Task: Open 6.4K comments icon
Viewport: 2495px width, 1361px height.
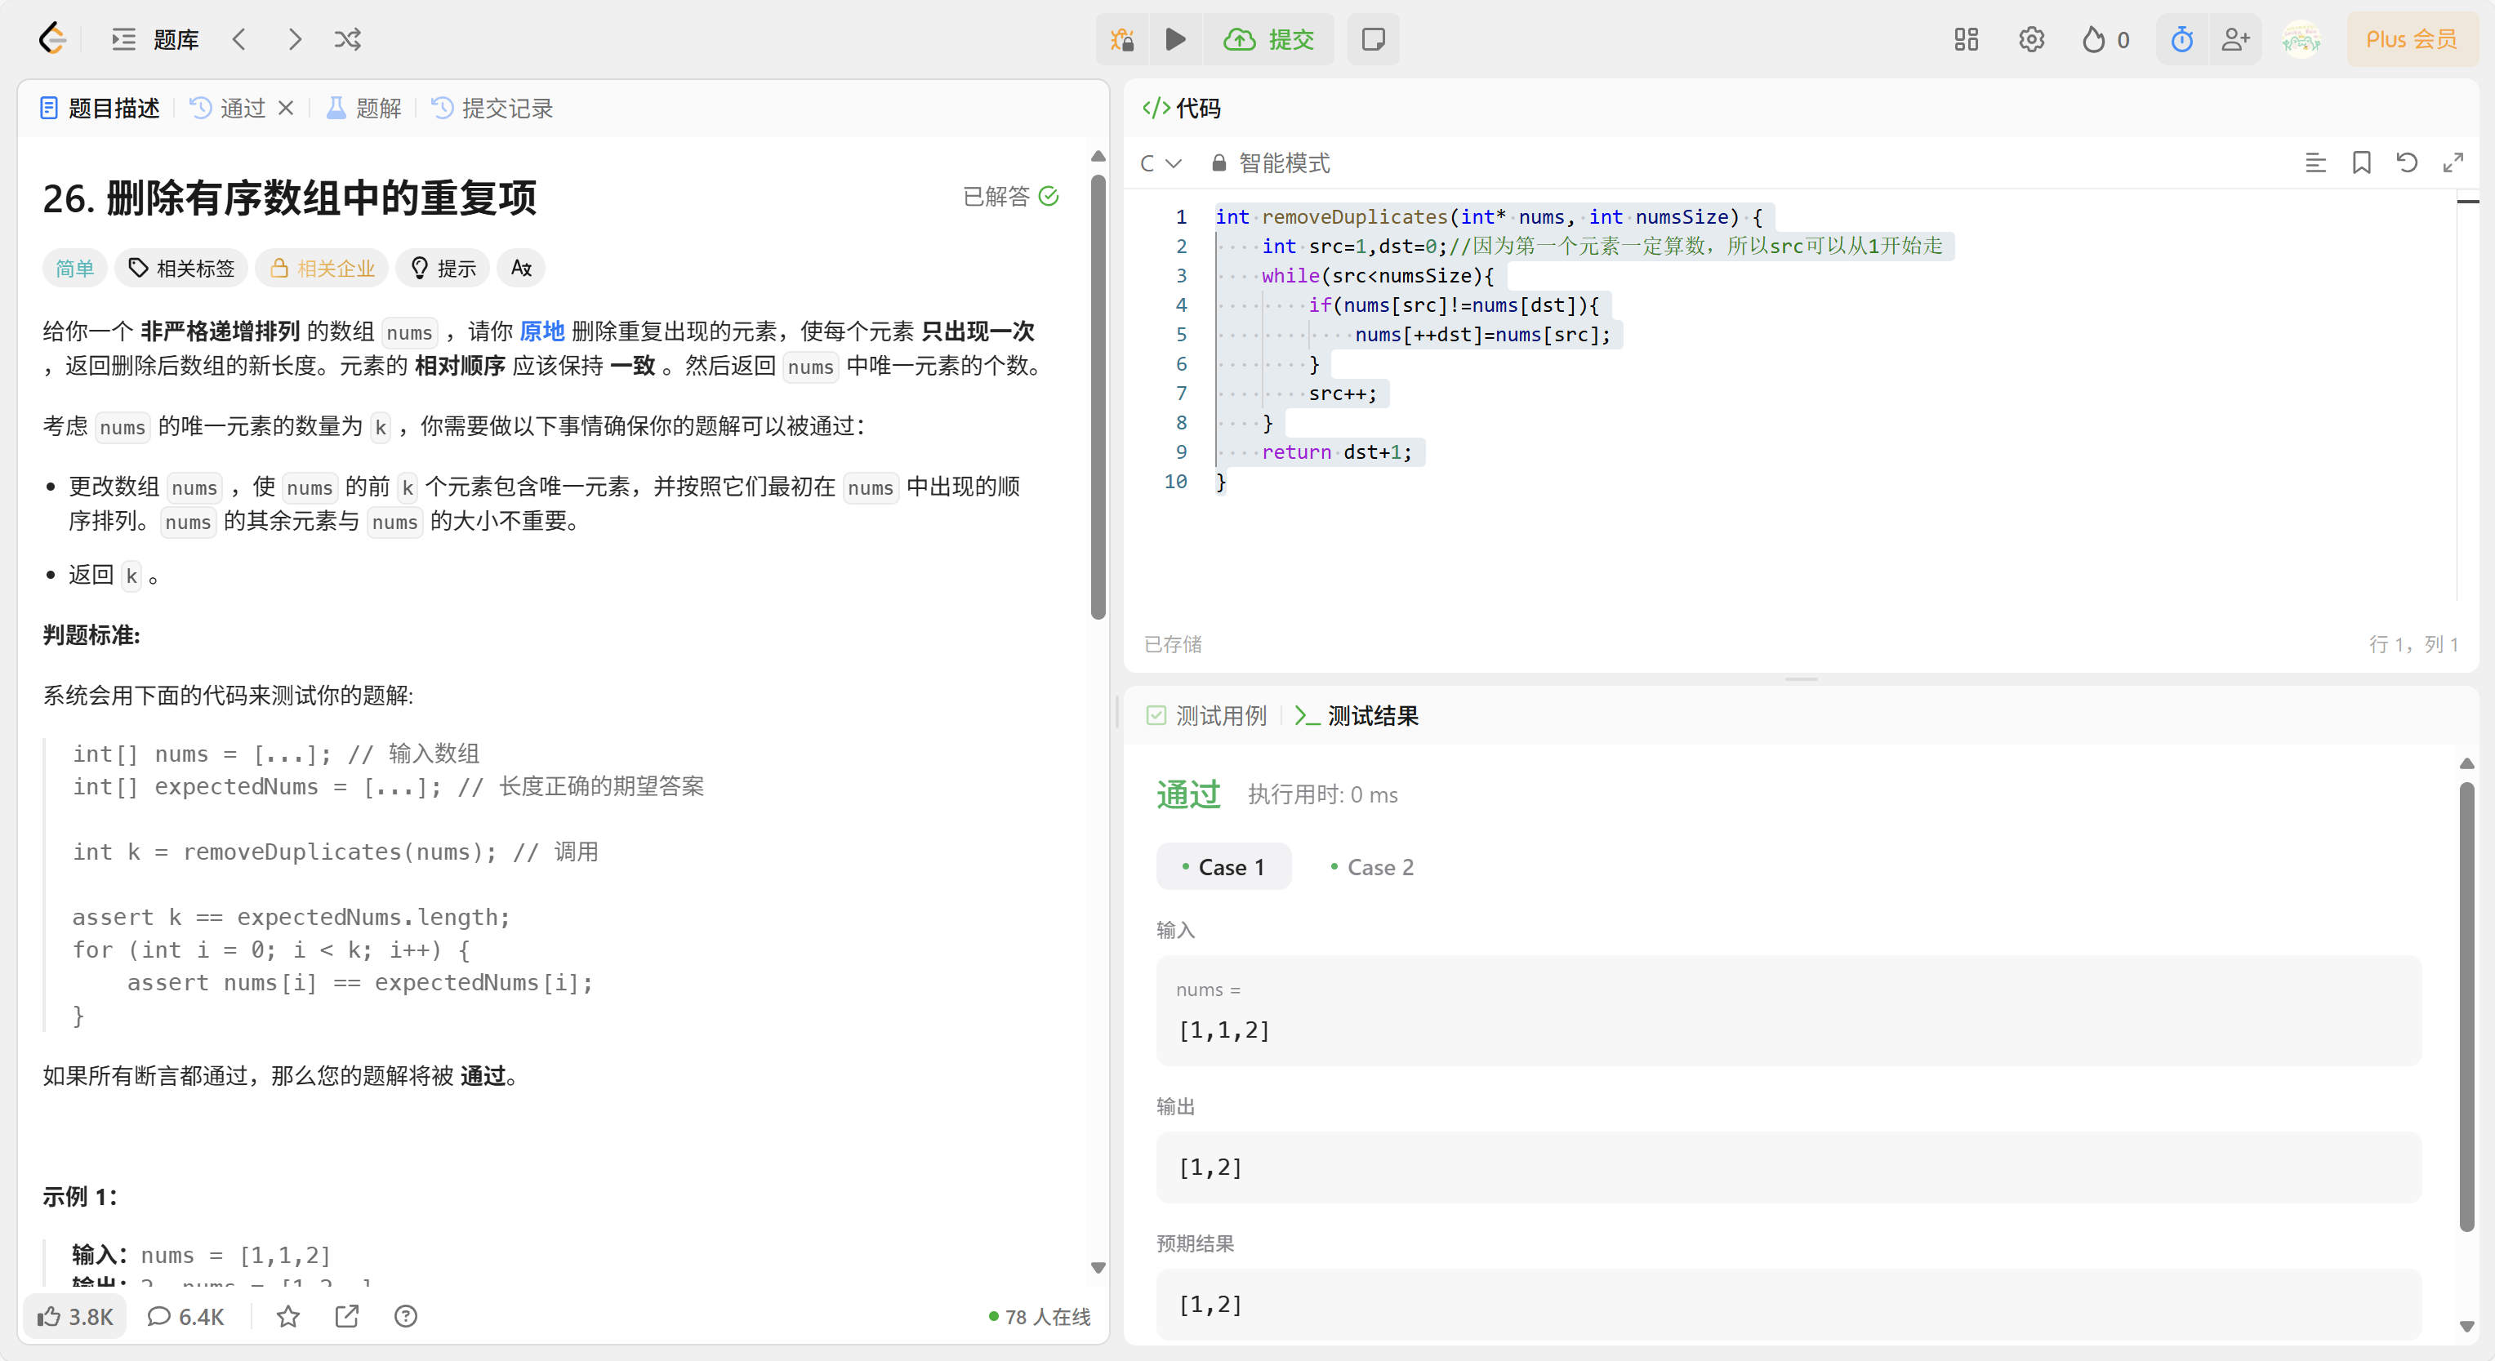Action: (185, 1316)
